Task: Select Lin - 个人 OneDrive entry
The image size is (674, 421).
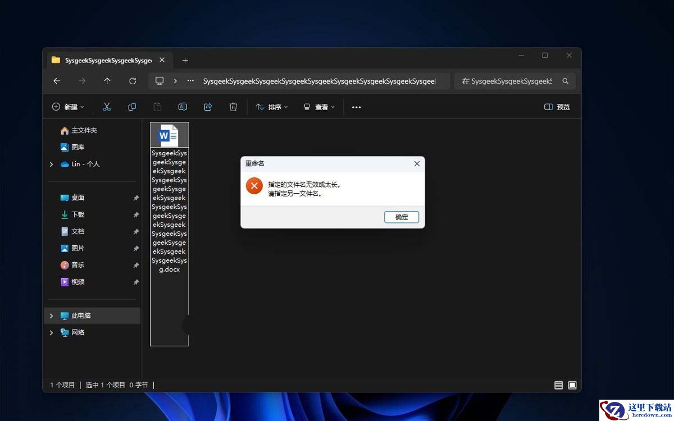Action: point(80,164)
